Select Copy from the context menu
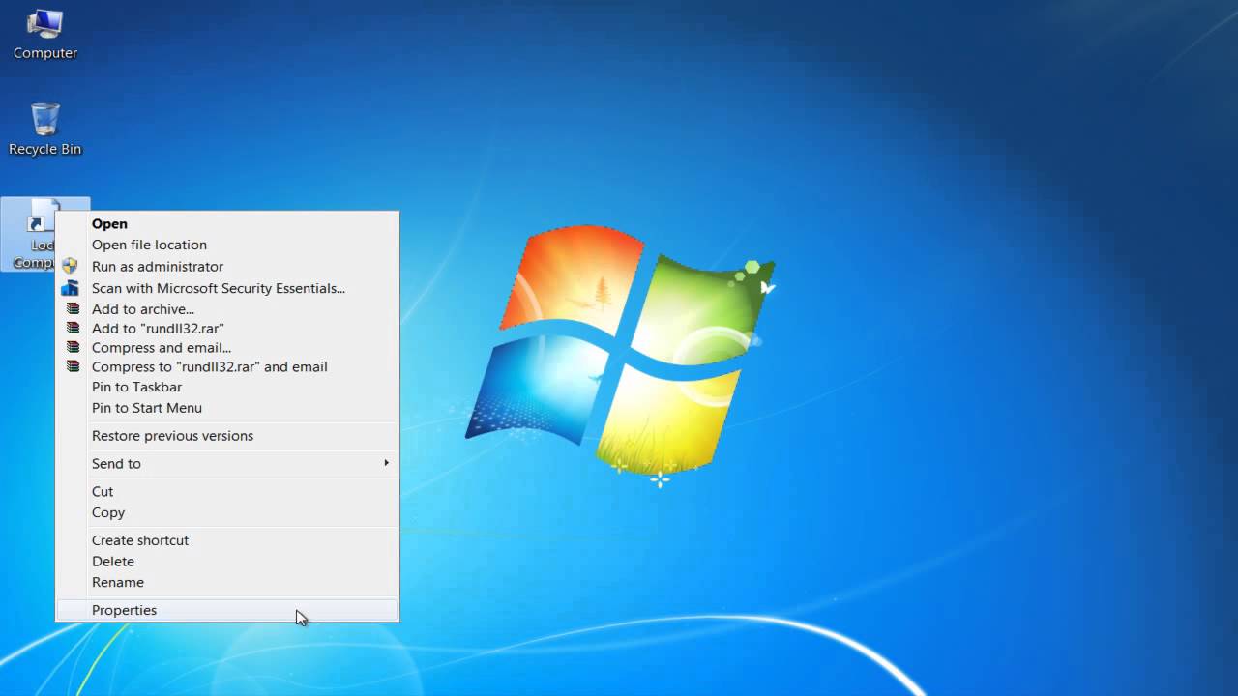The image size is (1238, 696). pos(227,513)
